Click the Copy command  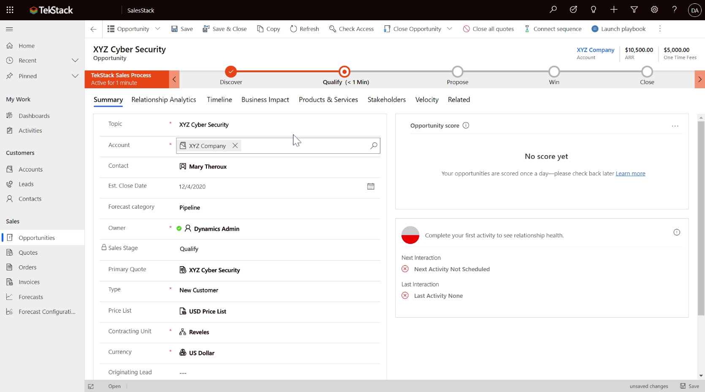[x=268, y=29]
